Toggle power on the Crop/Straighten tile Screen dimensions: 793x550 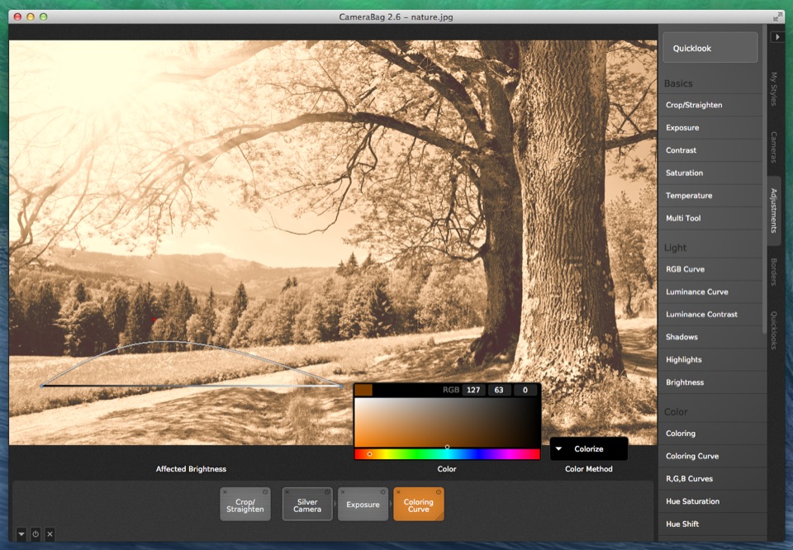click(x=265, y=492)
